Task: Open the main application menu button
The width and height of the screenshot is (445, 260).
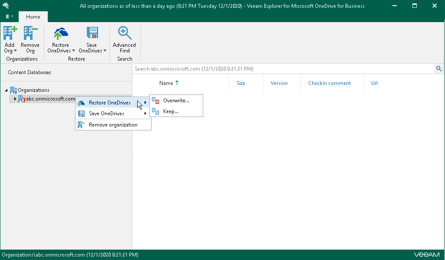Action: click(10, 16)
